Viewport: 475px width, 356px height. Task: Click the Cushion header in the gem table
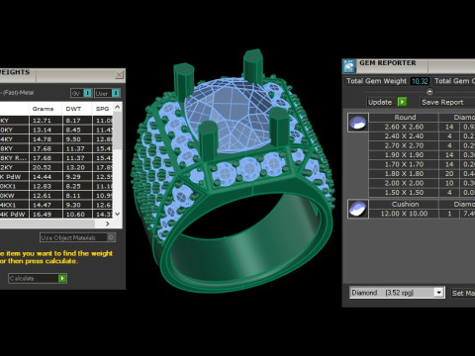(x=405, y=205)
